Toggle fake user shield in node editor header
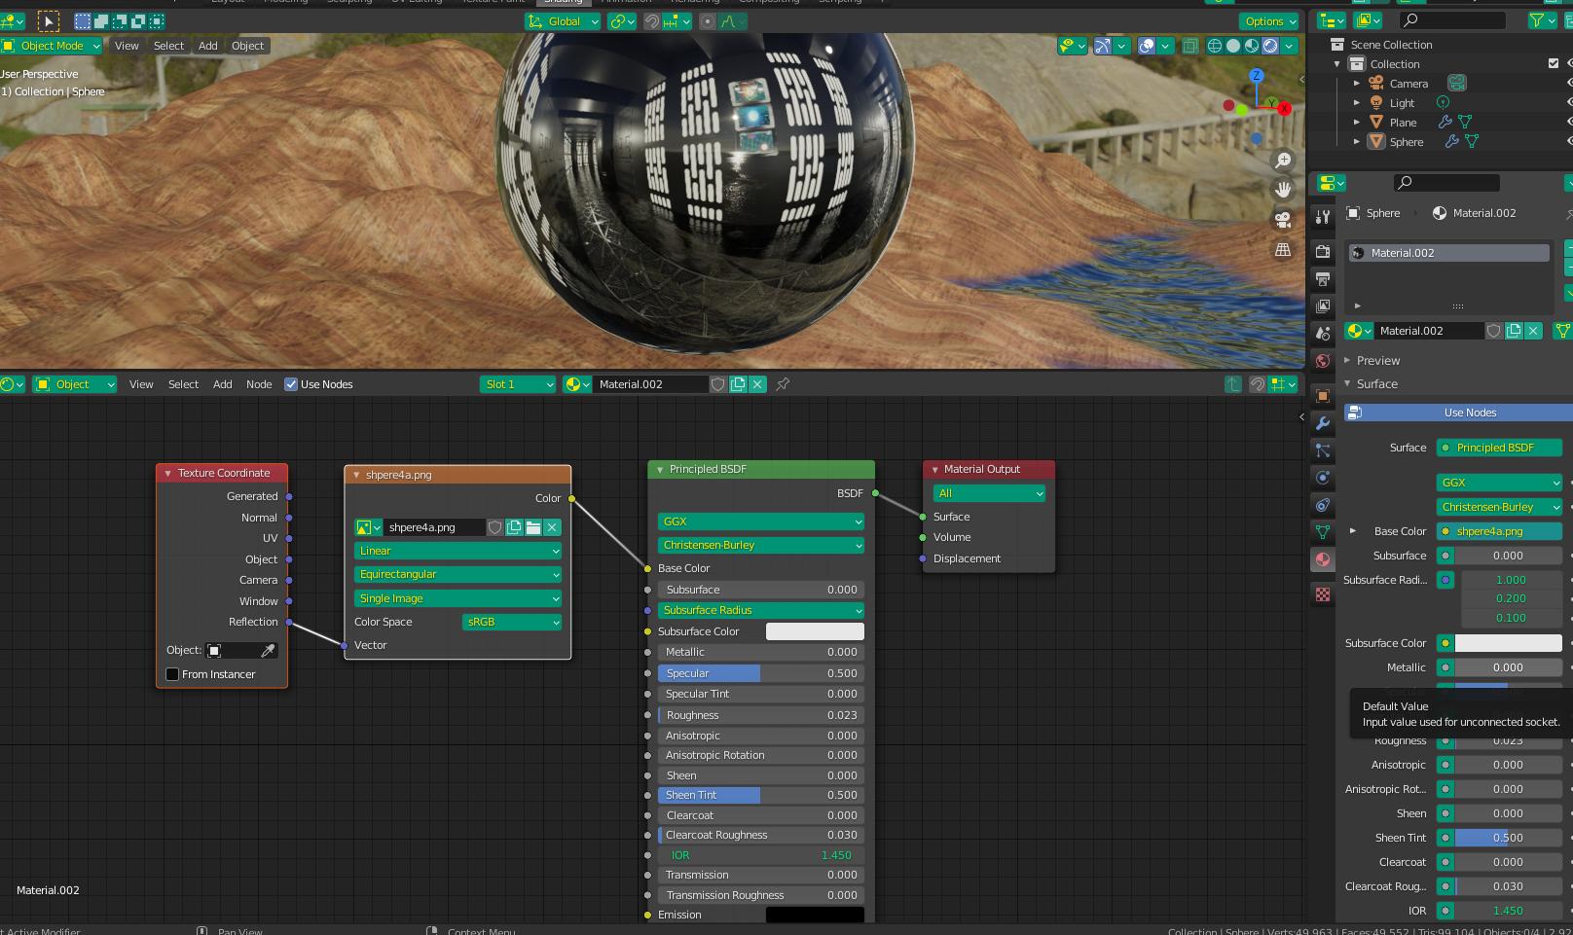This screenshot has height=935, width=1573. (x=718, y=384)
